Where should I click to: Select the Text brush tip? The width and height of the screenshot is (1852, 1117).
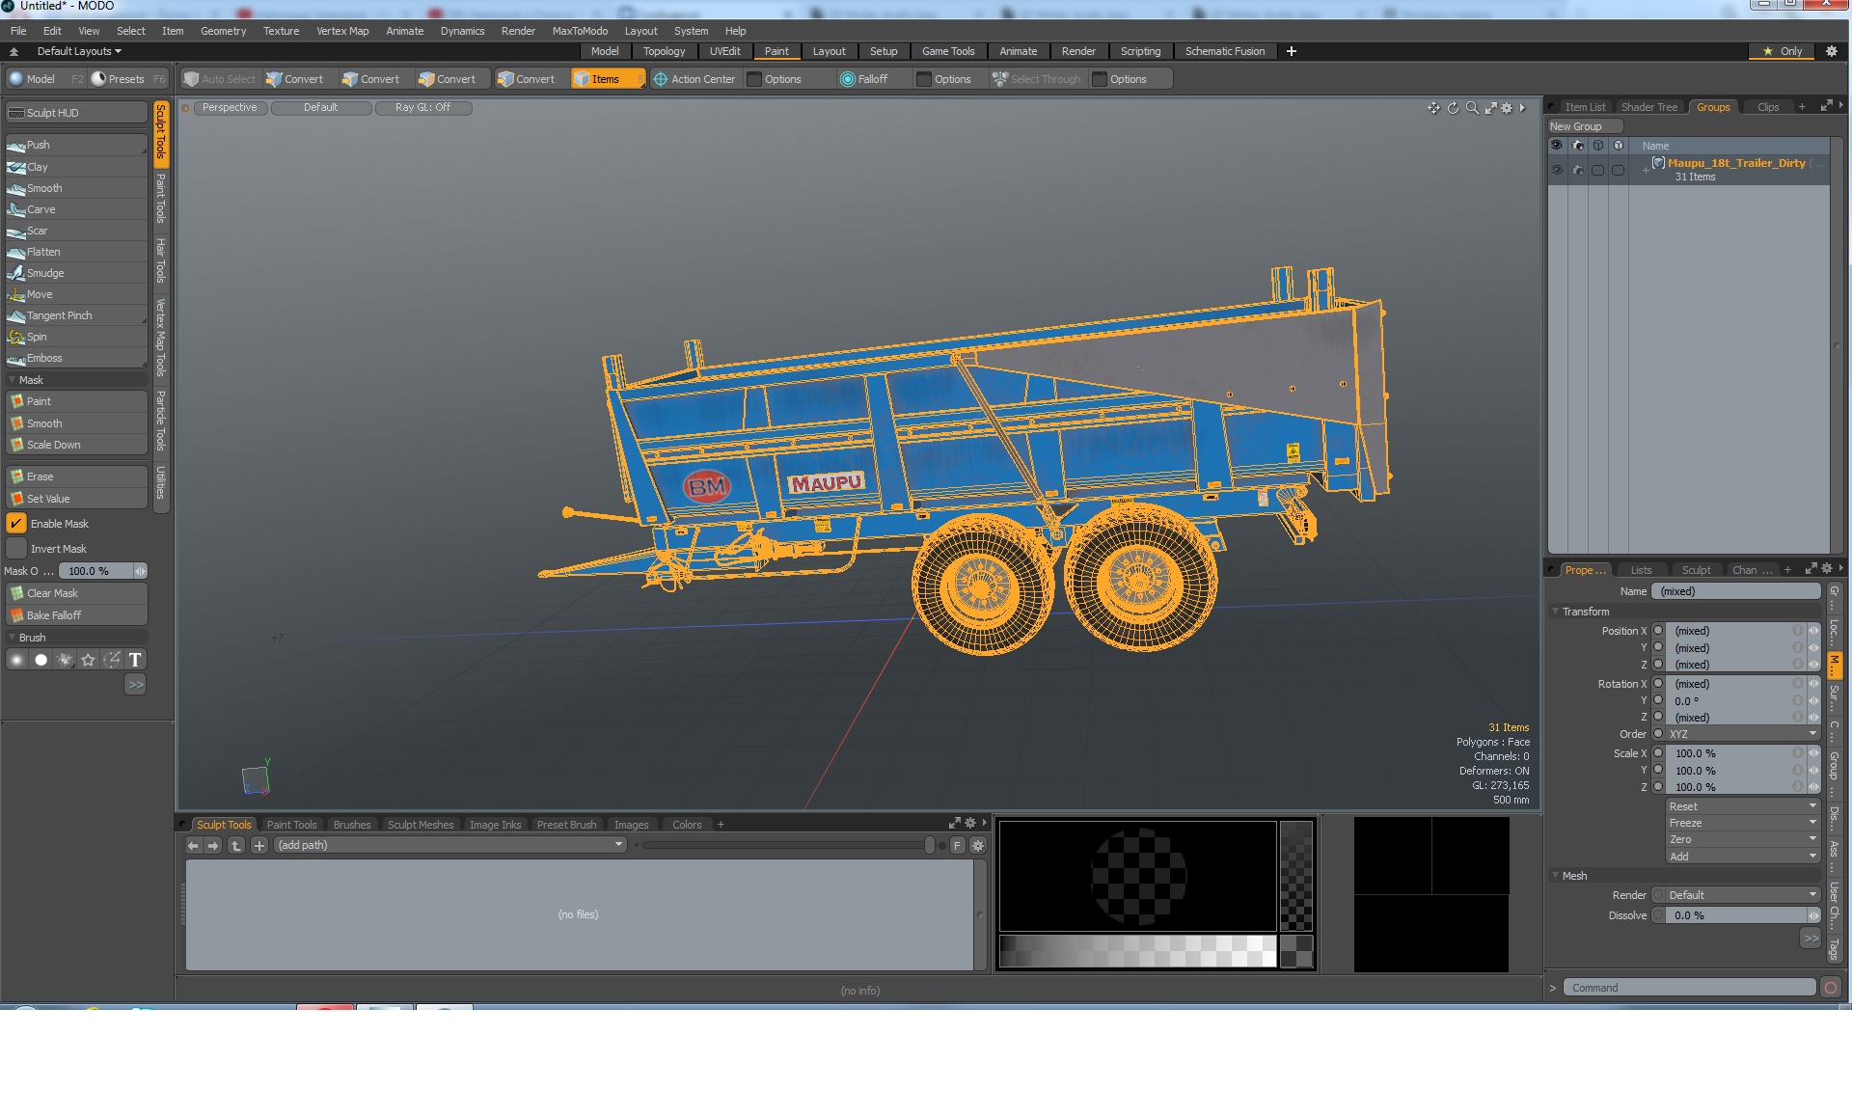point(135,660)
